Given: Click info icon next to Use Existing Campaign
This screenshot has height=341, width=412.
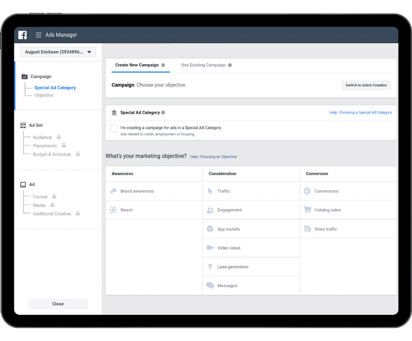Looking at the screenshot, I should (230, 65).
